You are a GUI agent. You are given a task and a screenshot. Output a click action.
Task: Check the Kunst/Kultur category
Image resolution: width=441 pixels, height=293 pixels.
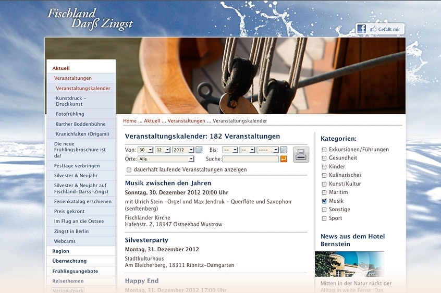click(x=324, y=184)
